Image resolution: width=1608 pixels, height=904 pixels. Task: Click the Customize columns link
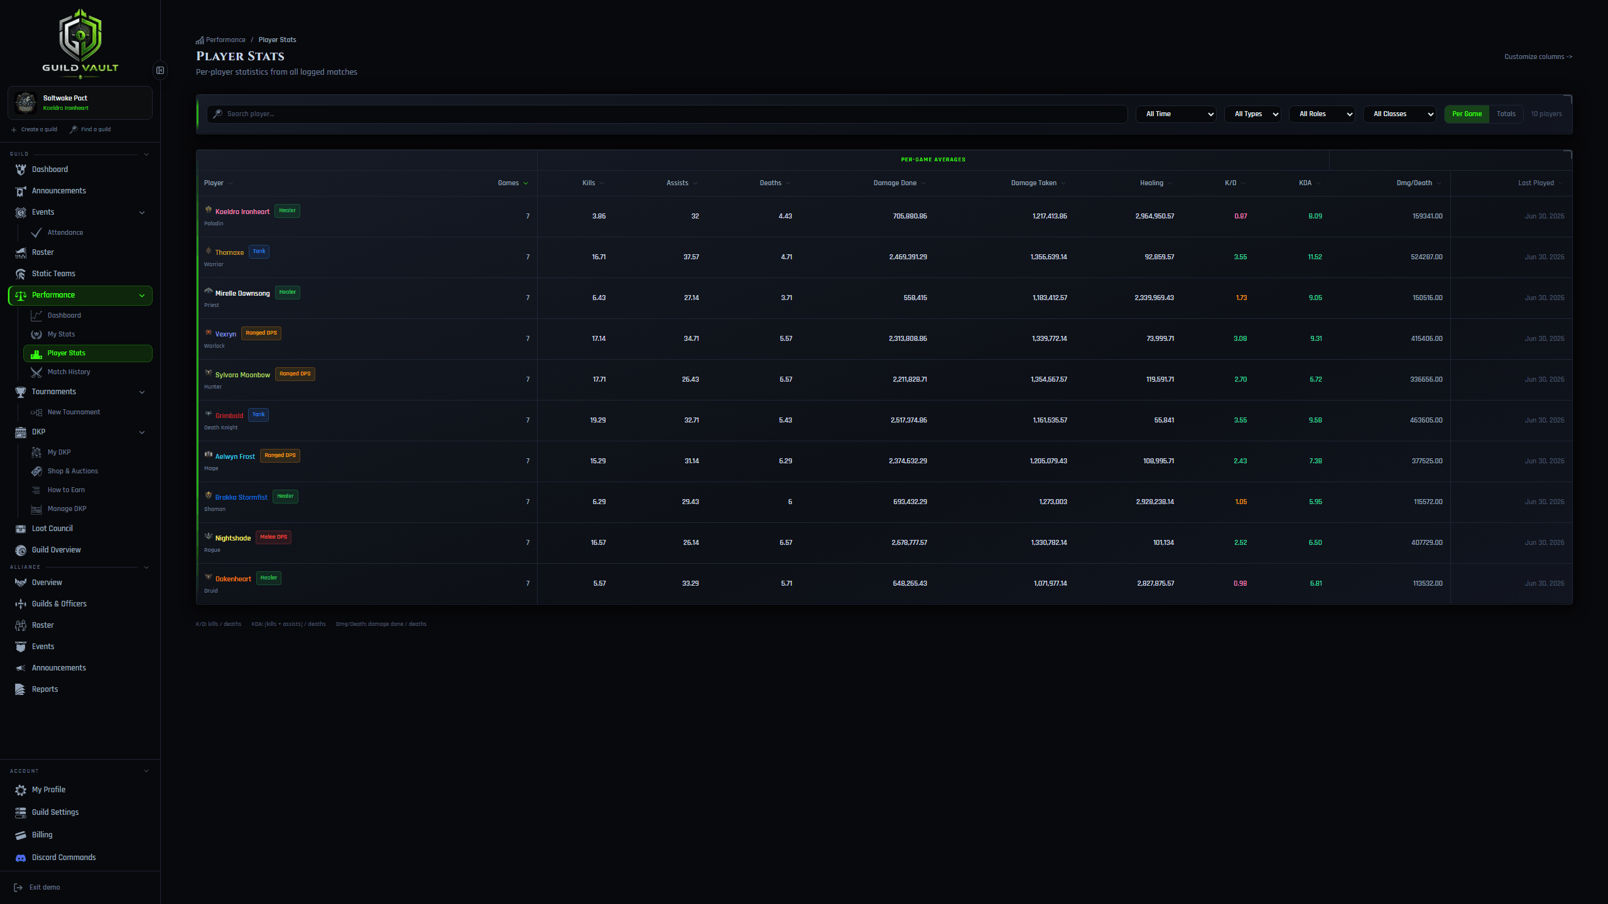tap(1538, 56)
